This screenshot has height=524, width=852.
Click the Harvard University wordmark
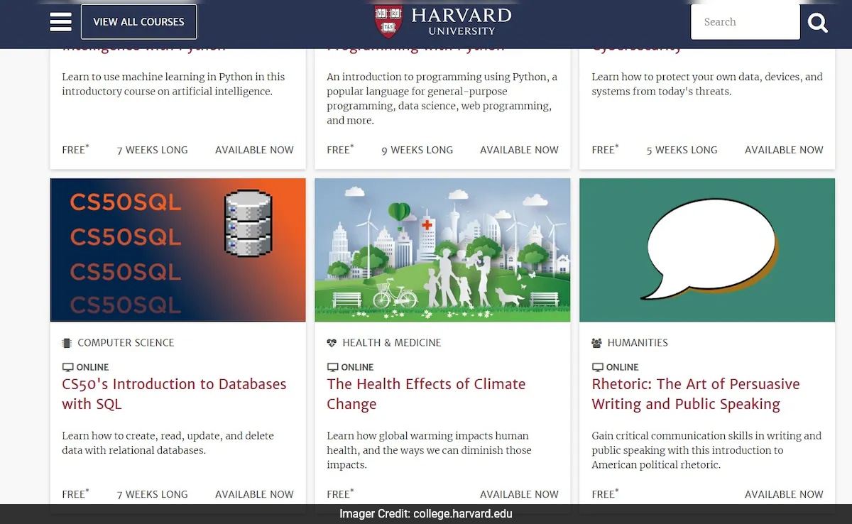[x=461, y=21]
